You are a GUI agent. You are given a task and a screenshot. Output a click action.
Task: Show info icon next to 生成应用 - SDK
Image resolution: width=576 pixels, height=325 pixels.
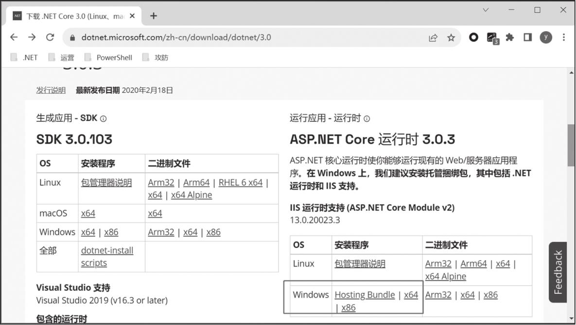103,119
